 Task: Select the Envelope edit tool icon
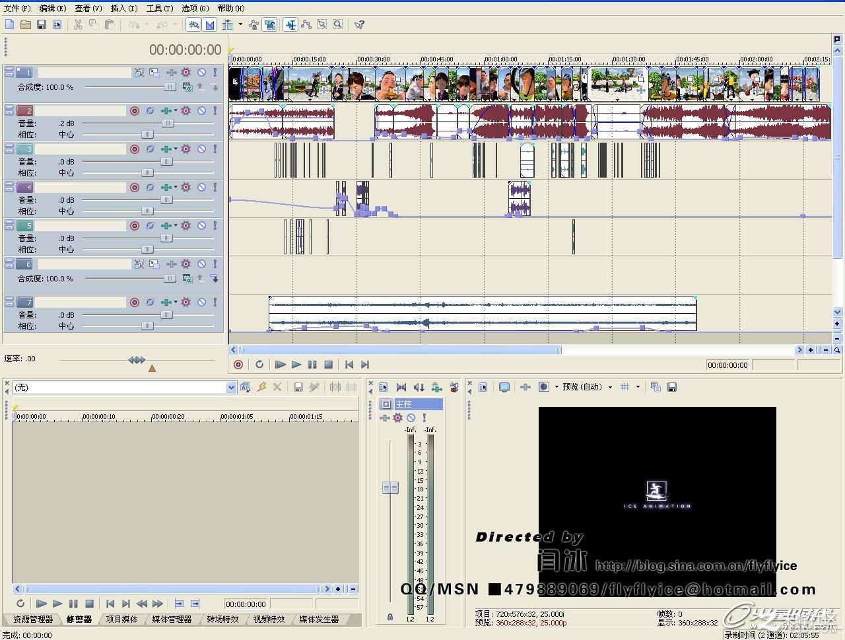click(x=306, y=24)
